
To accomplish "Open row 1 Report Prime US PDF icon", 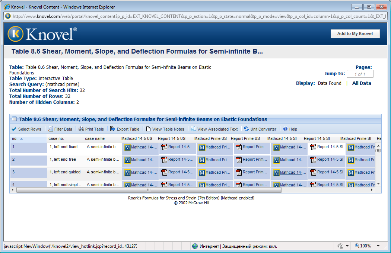I will [239, 147].
